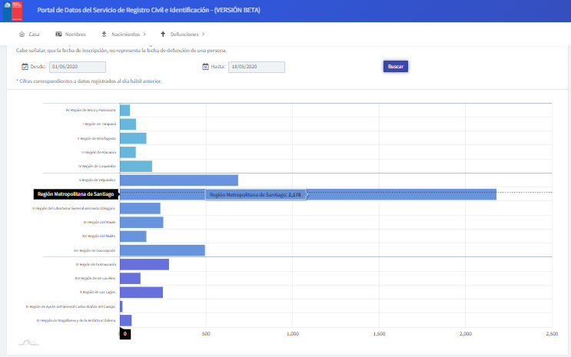The image size is (571, 357).
Task: Click the Región Metropolitana de Santiago axis label
Action: 75,194
